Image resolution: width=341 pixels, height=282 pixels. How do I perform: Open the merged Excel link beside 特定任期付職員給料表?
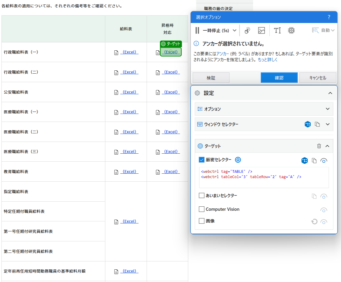point(129,221)
